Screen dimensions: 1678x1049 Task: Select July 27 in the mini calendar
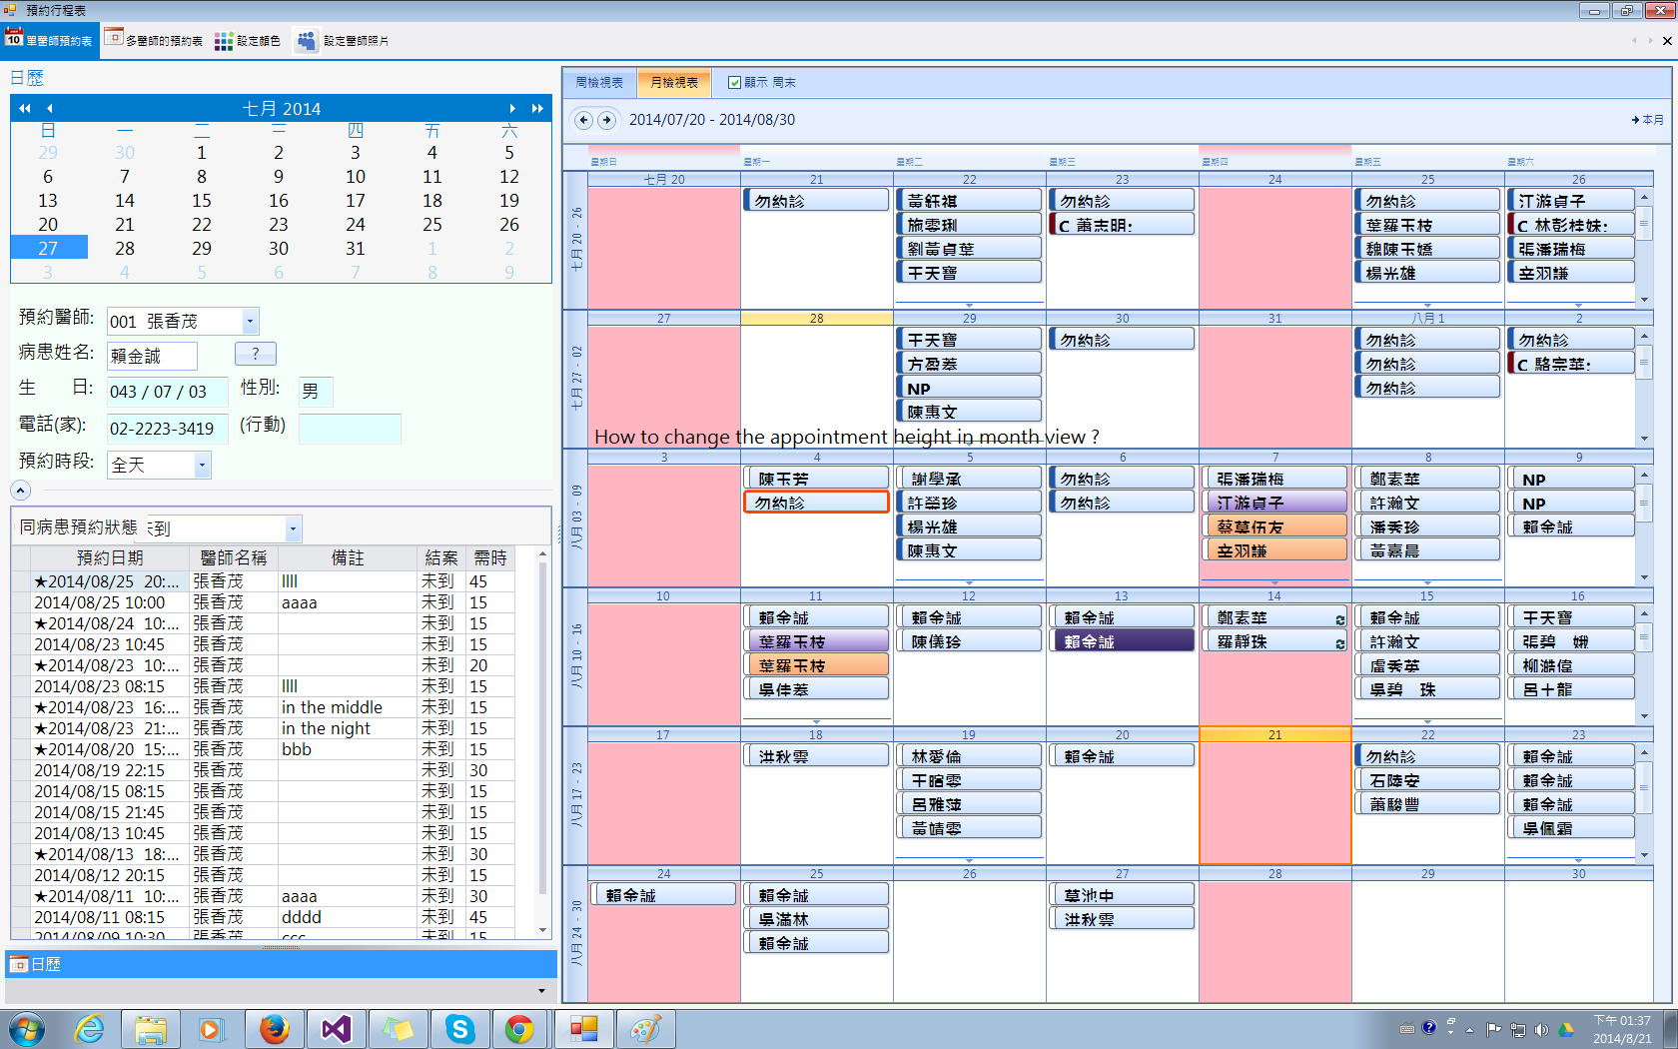click(x=48, y=248)
